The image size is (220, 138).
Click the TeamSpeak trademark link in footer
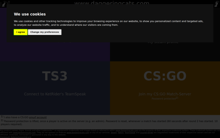pyautogui.click(x=130, y=132)
